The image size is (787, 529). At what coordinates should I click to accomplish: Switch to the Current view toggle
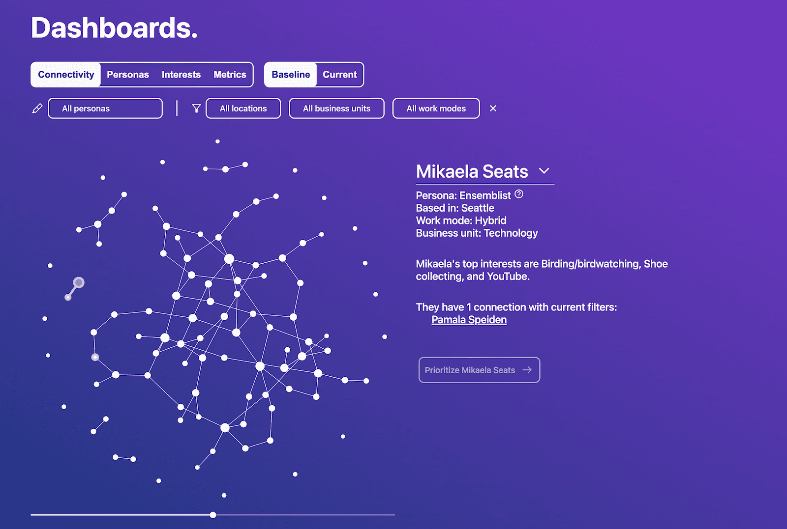(339, 75)
